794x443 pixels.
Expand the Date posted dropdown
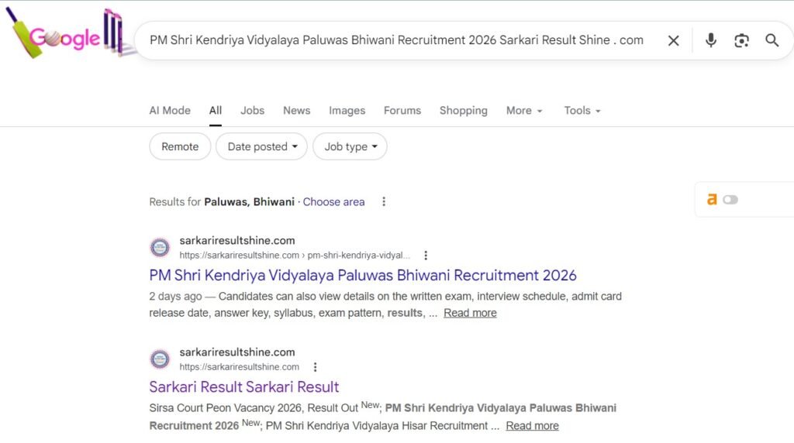[262, 146]
